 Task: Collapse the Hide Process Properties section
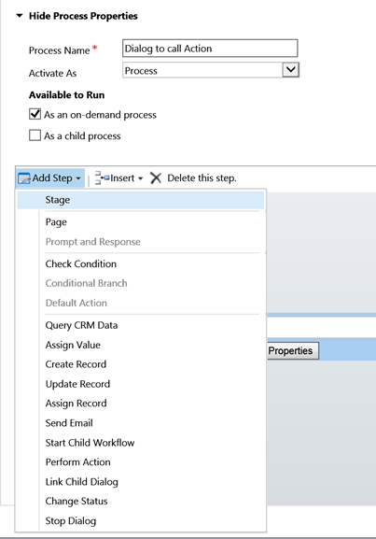[20, 16]
